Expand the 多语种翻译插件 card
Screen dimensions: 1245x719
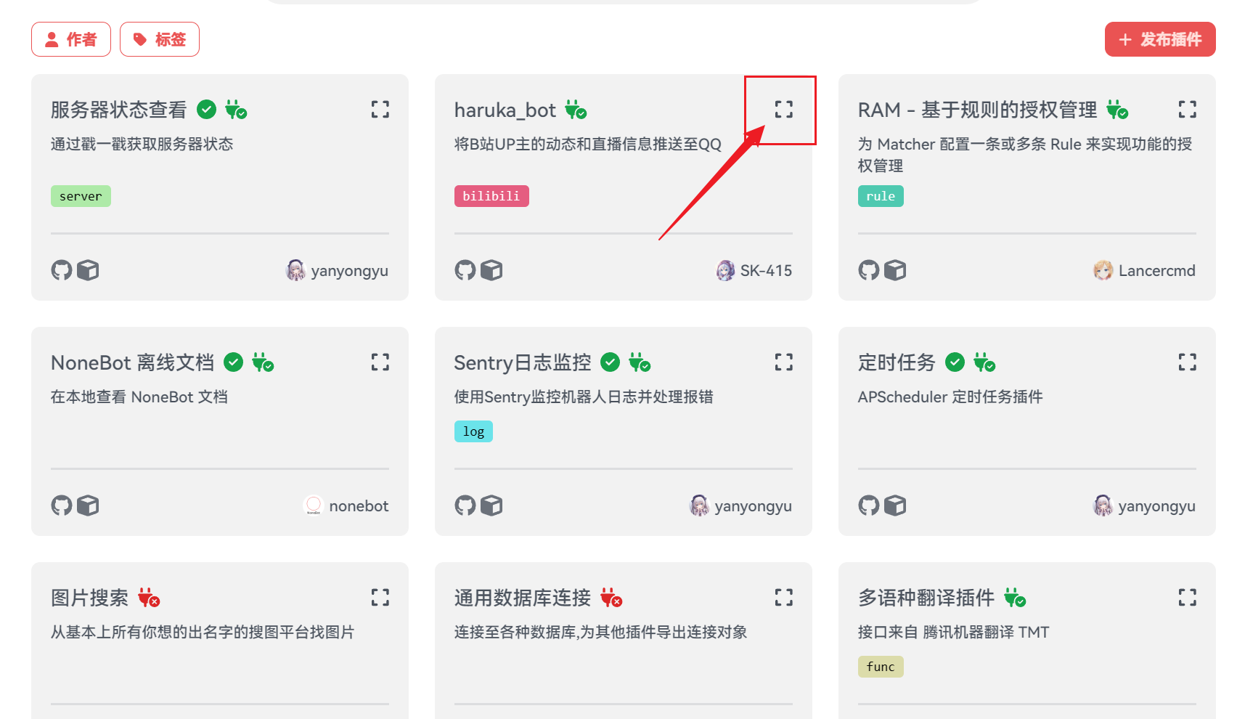pyautogui.click(x=1188, y=598)
